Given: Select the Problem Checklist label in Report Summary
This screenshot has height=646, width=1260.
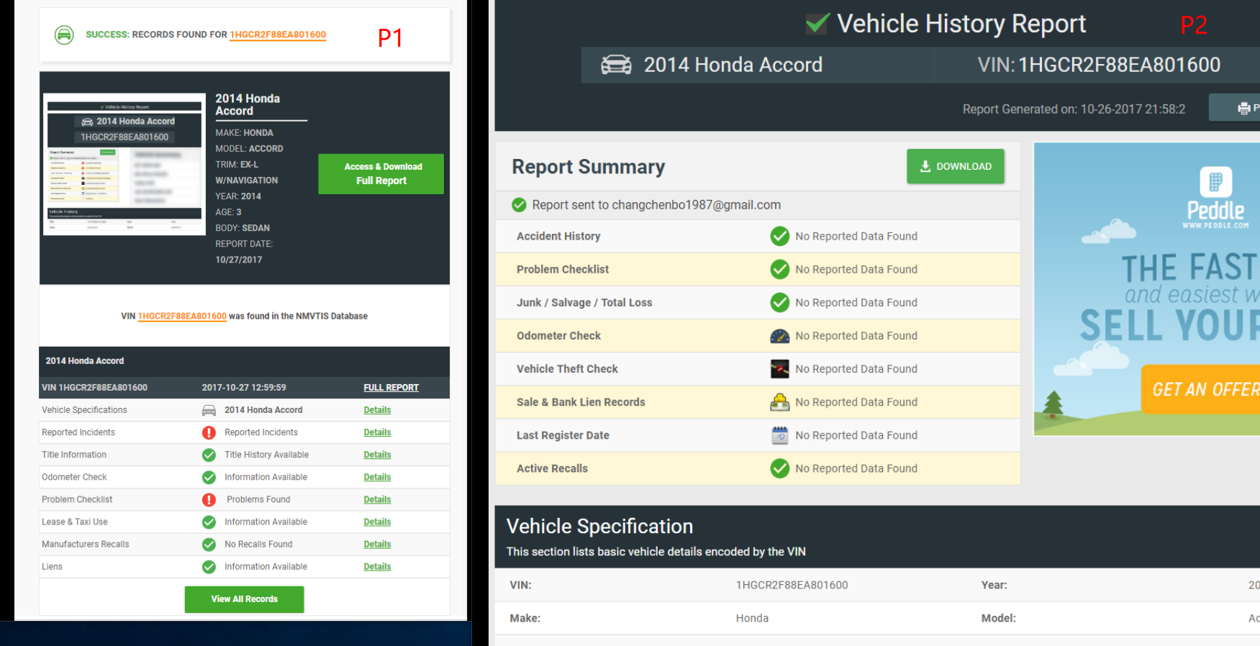Looking at the screenshot, I should (563, 269).
